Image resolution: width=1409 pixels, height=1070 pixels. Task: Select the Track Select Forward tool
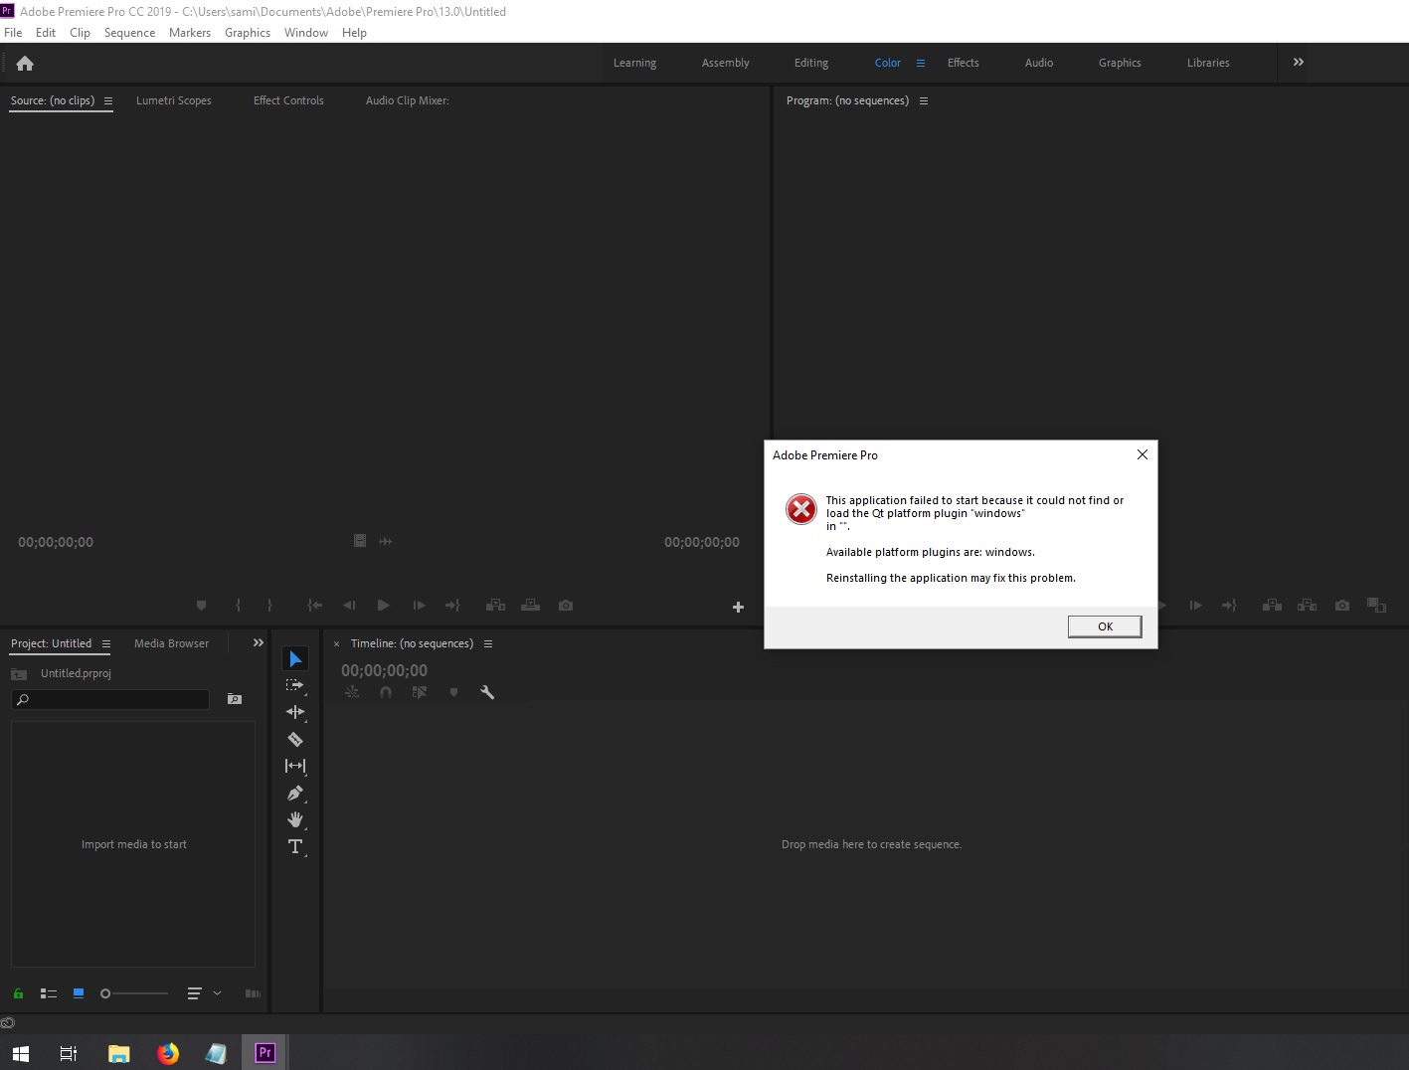pos(295,685)
